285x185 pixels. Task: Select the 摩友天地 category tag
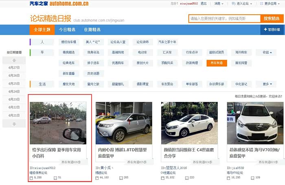point(69,84)
